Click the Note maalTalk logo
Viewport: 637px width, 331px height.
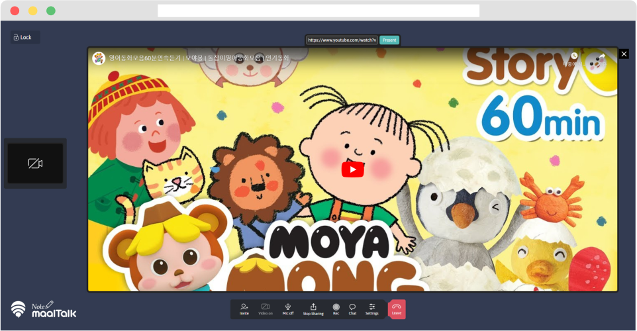(44, 309)
